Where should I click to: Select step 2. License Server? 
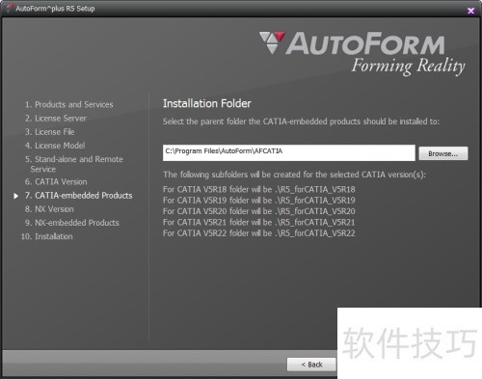56,119
